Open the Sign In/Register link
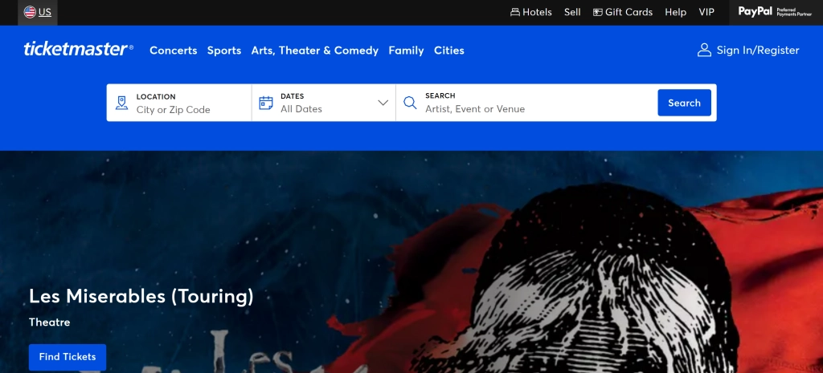Image resolution: width=823 pixels, height=373 pixels. [x=757, y=51]
